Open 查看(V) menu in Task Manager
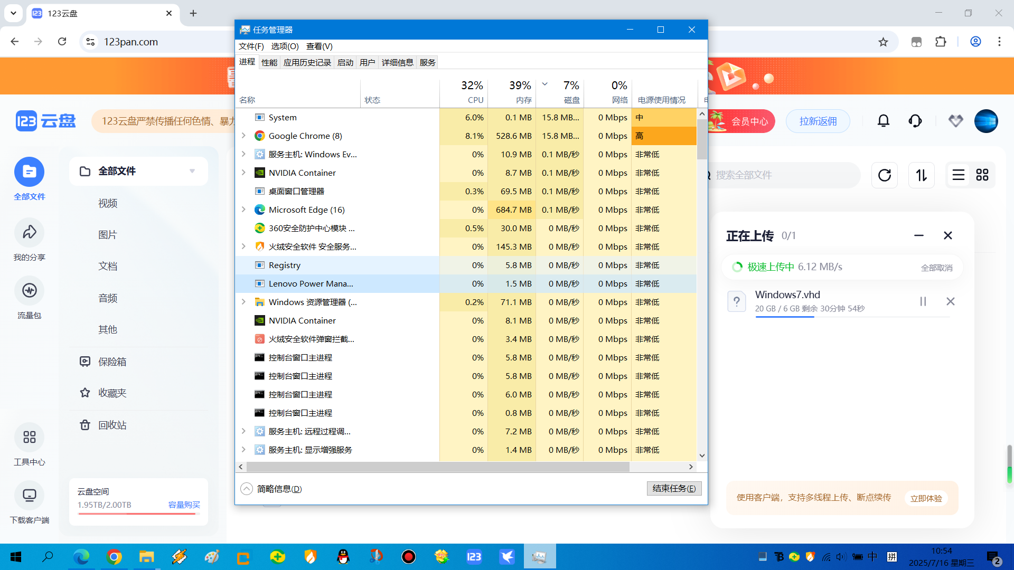The height and width of the screenshot is (570, 1014). pos(319,46)
